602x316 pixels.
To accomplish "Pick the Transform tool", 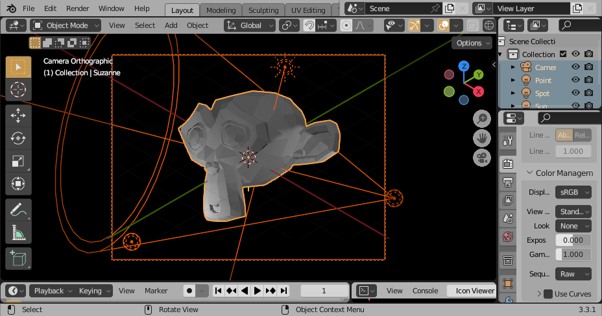I will (18, 184).
